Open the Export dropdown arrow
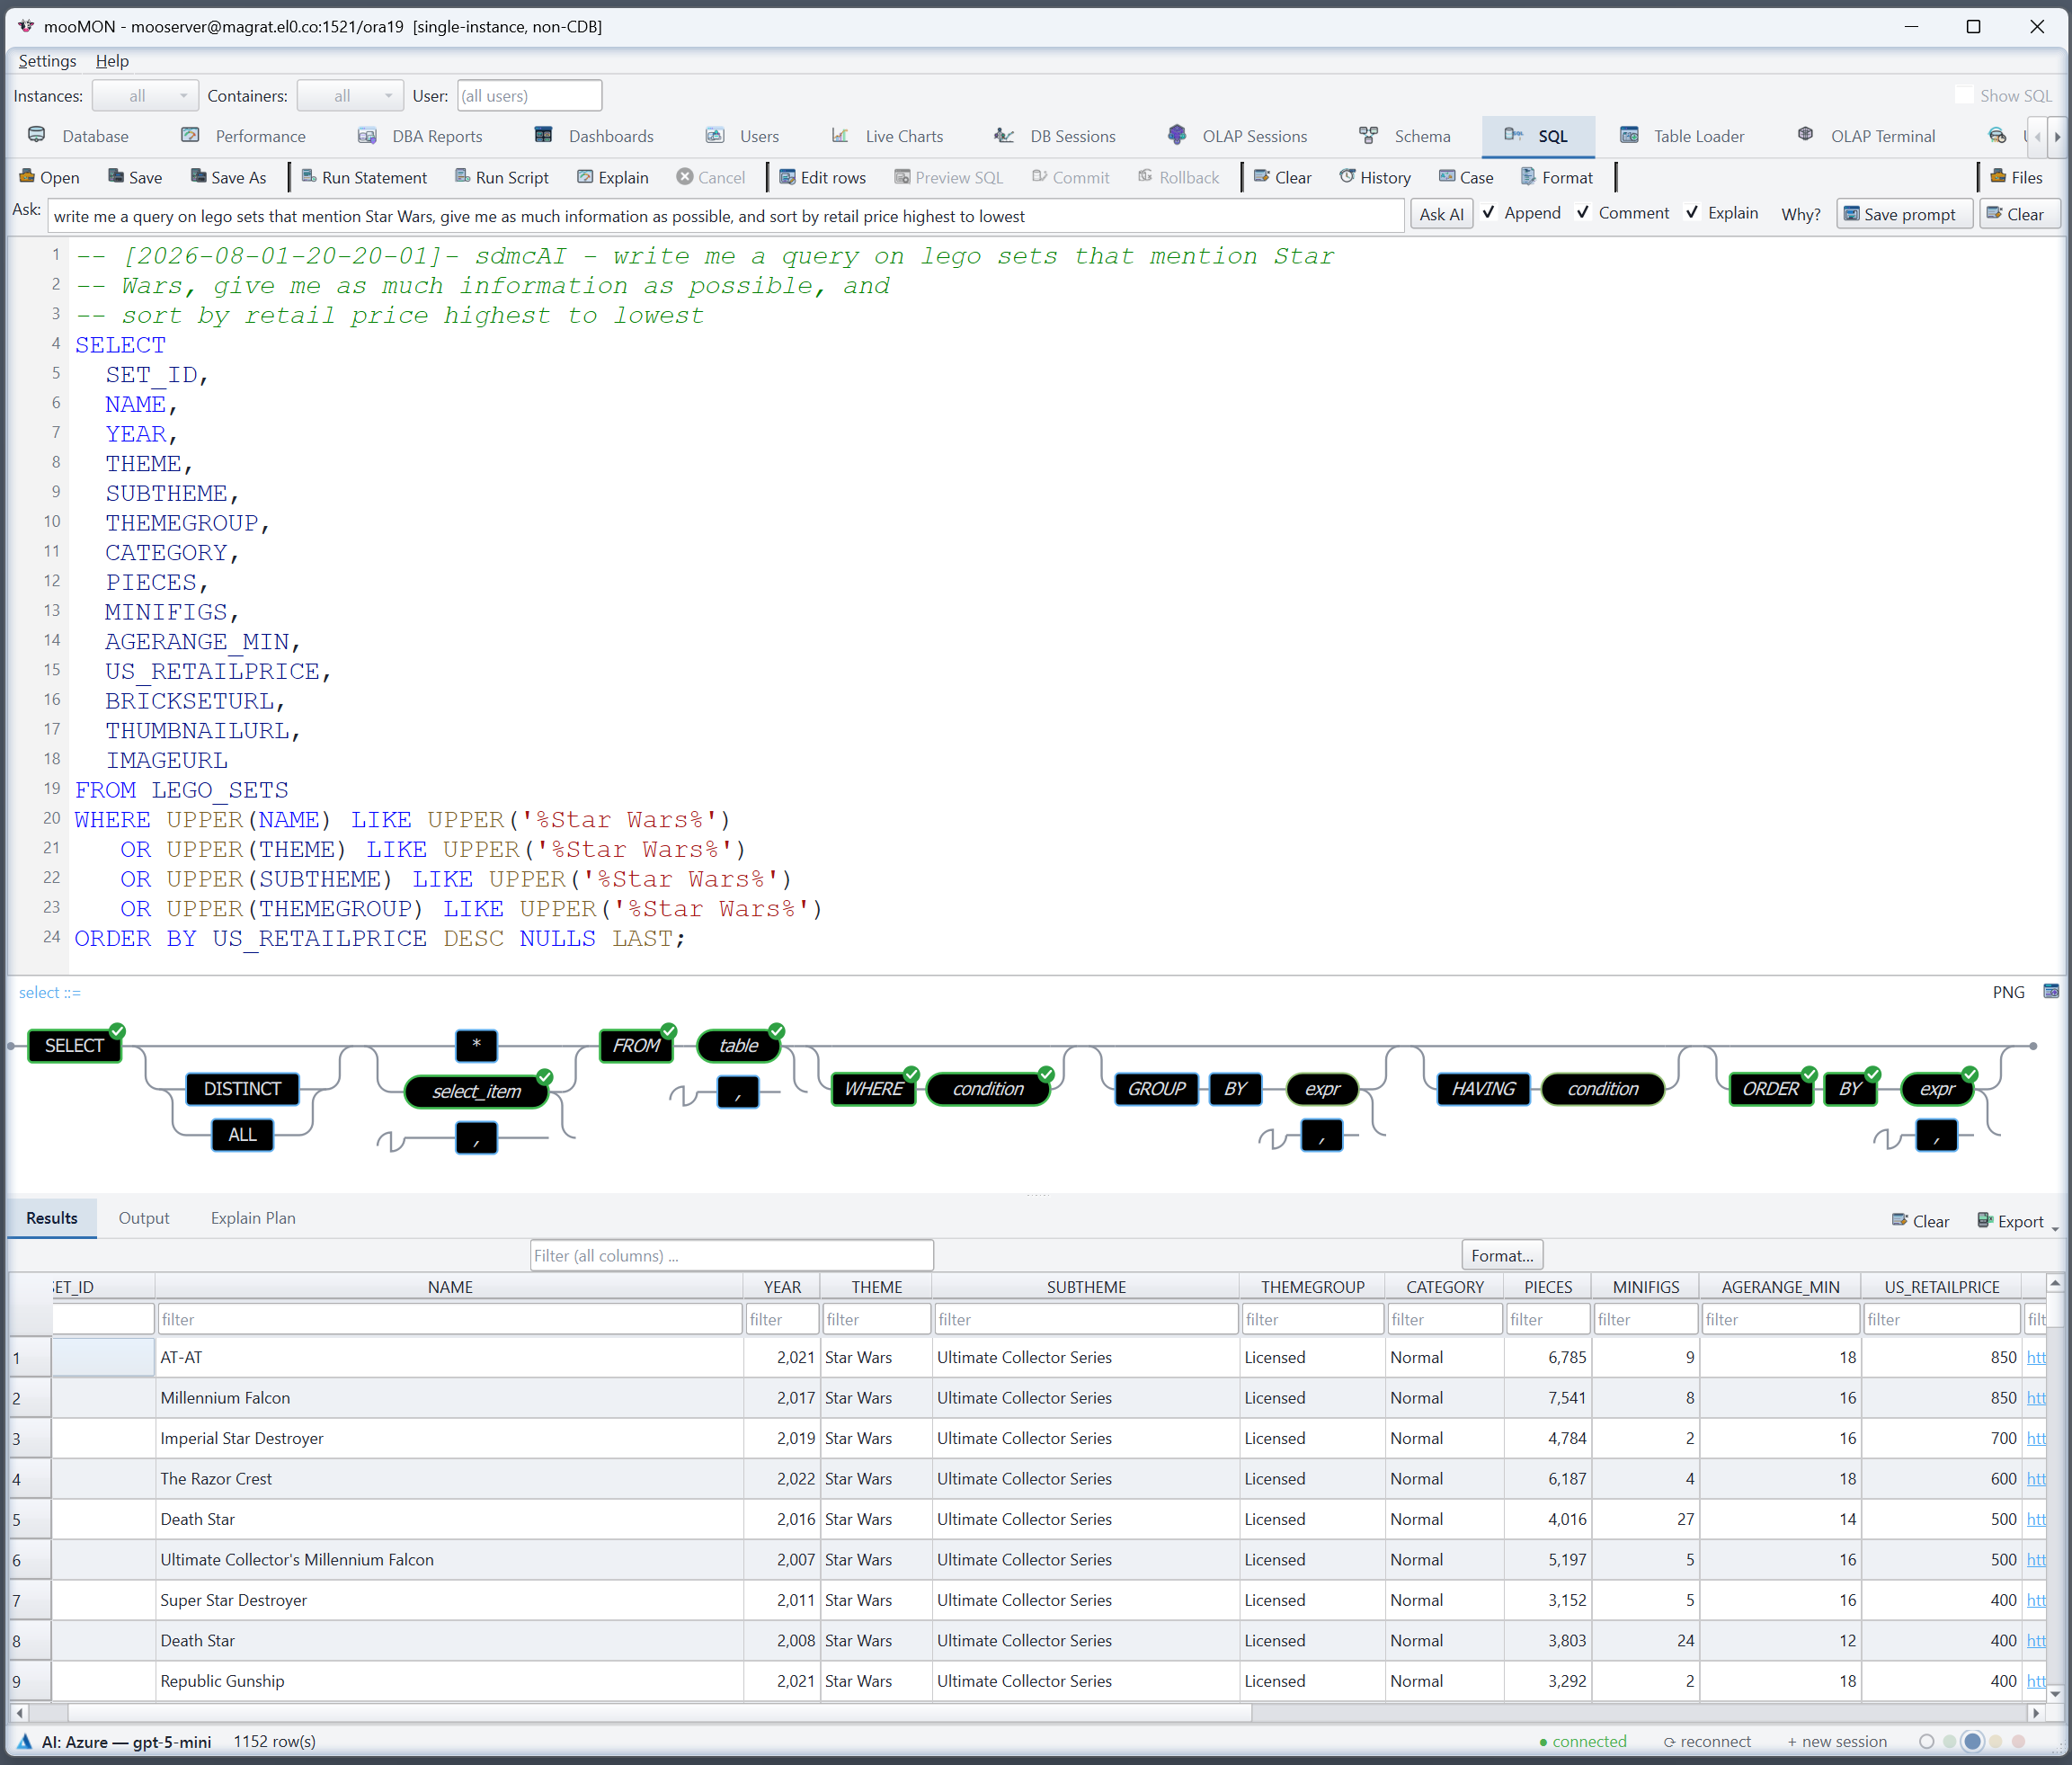 click(x=2055, y=1227)
